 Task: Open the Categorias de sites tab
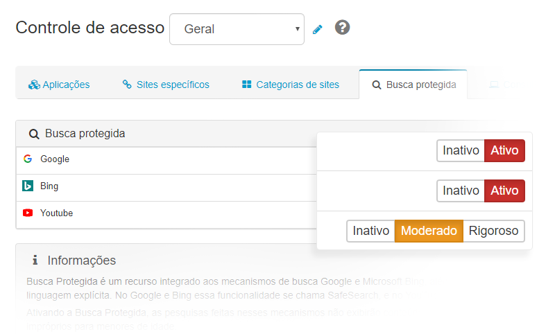(291, 85)
